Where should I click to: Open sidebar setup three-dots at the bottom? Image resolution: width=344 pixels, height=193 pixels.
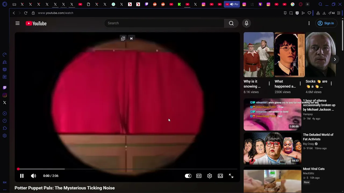coord(5,190)
